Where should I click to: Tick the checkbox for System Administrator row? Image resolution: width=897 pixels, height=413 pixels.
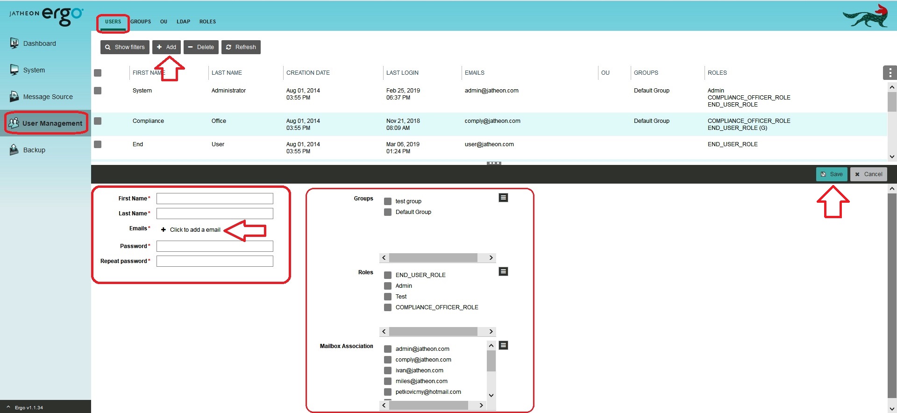(x=98, y=91)
